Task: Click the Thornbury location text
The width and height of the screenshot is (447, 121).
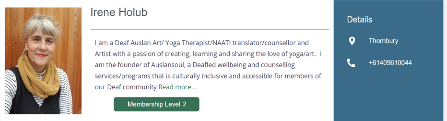Action: [383, 41]
